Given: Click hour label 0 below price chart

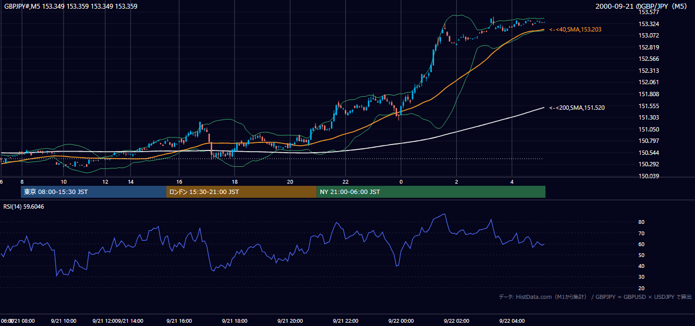Looking at the screenshot, I should (x=401, y=181).
